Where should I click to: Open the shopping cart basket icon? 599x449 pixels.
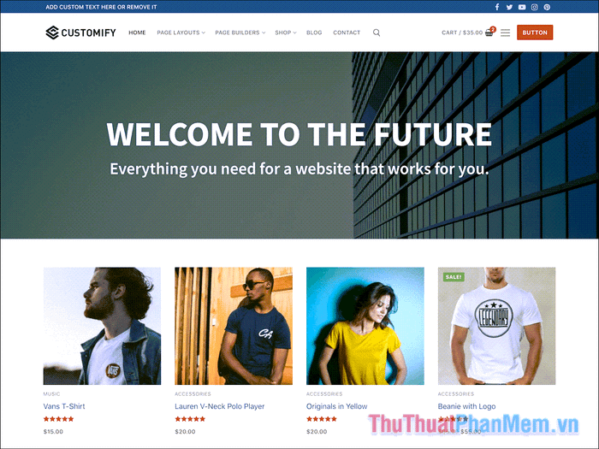click(x=489, y=32)
